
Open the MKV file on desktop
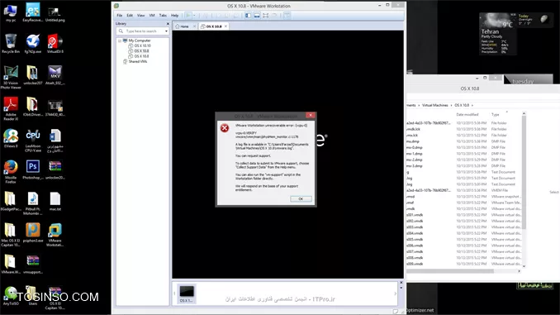click(x=55, y=75)
